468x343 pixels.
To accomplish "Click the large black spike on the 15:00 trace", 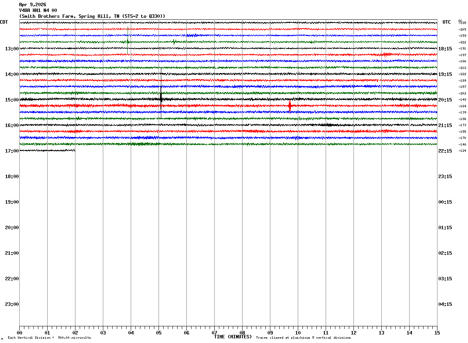I will point(161,93).
